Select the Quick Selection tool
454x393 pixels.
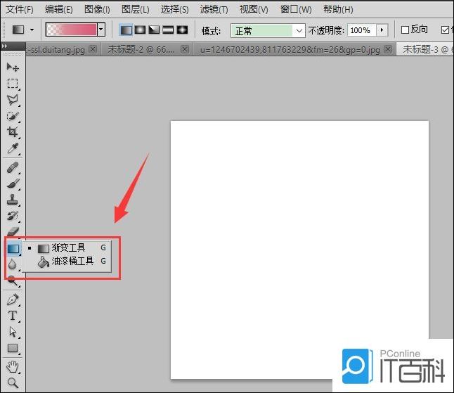tap(13, 116)
